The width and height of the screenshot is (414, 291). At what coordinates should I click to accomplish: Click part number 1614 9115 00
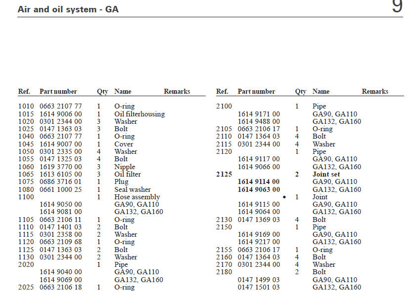coord(259,204)
